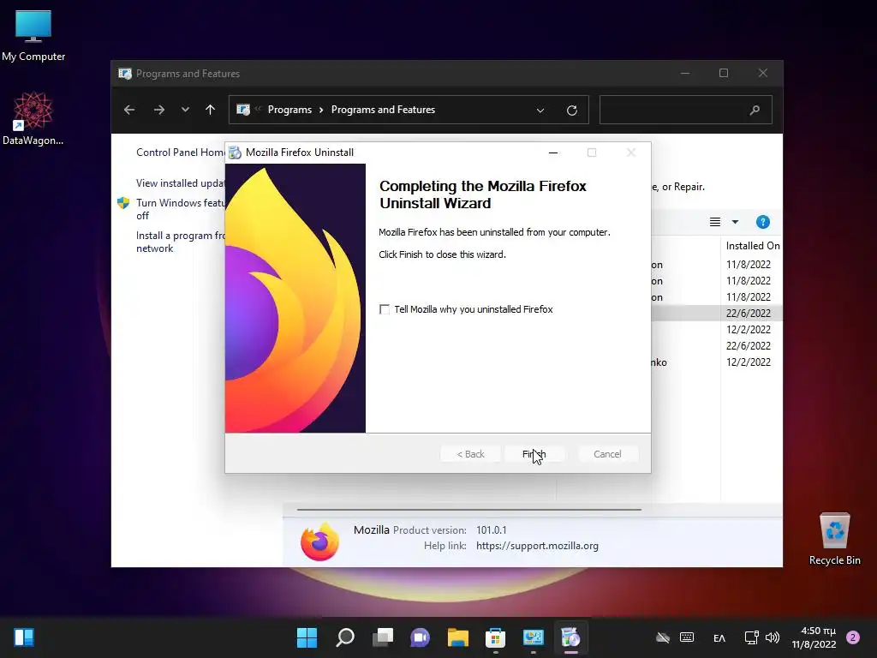Click 'Programs and Features' breadcrumb segment
Screen dimensions: 877x658
(x=383, y=110)
